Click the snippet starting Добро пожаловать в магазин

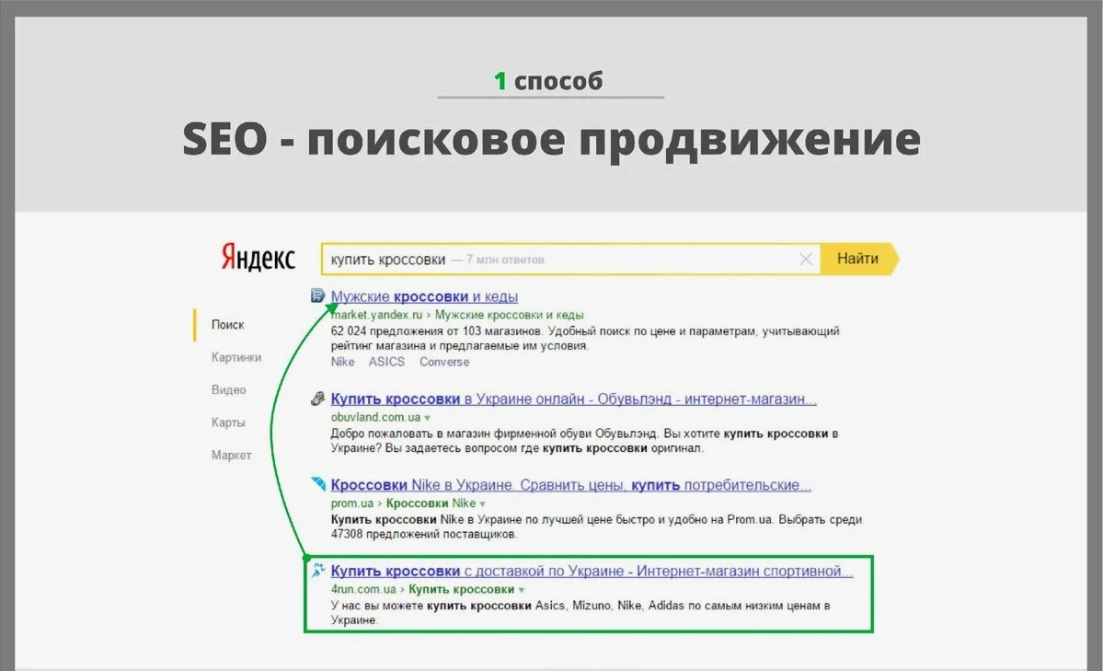(584, 441)
